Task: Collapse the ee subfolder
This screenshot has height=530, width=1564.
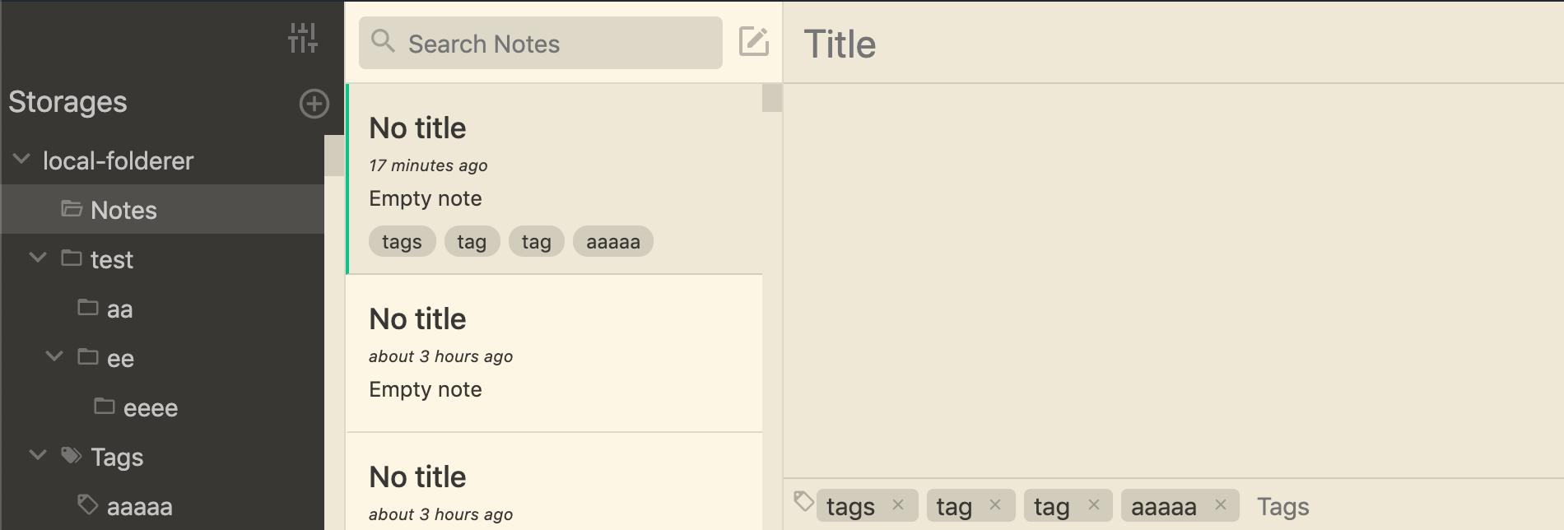Action: [54, 356]
